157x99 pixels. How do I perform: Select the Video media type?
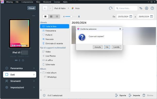[x=55, y=52]
